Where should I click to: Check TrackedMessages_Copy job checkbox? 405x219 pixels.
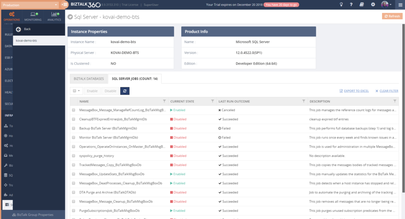click(74, 165)
